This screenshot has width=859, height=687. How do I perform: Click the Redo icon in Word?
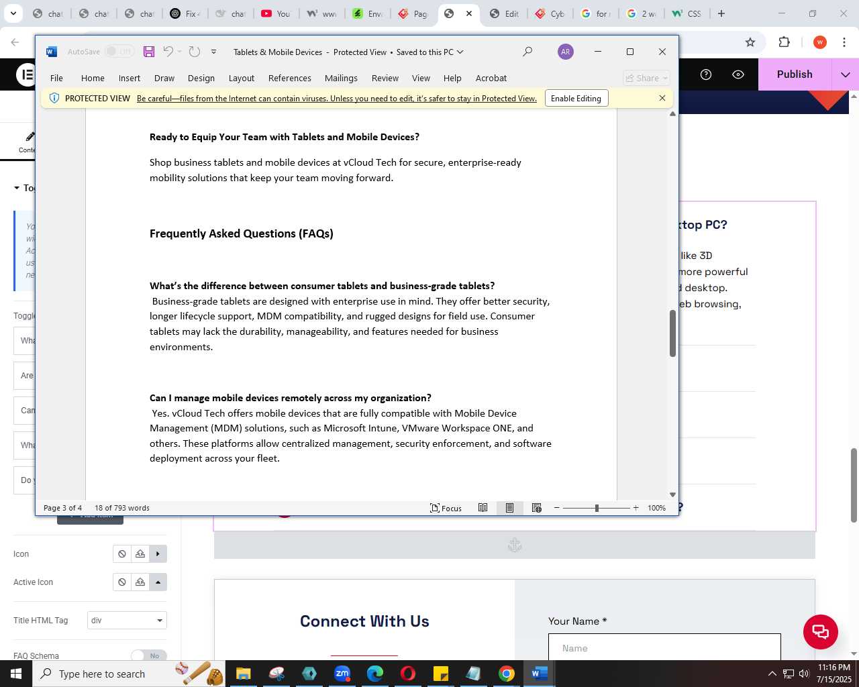coord(195,52)
